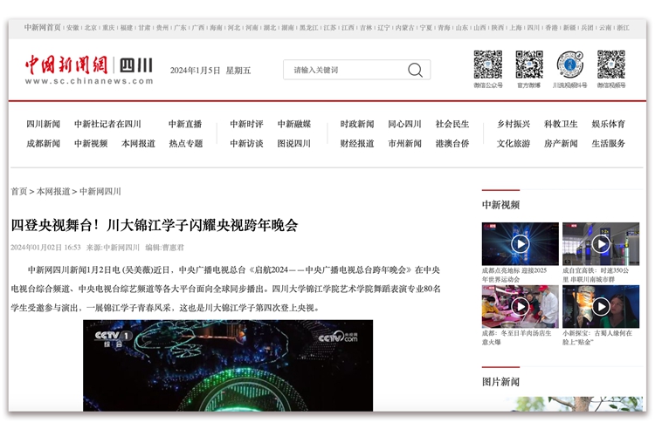
Task: Select 房产新闻 menu item
Action: click(x=561, y=144)
